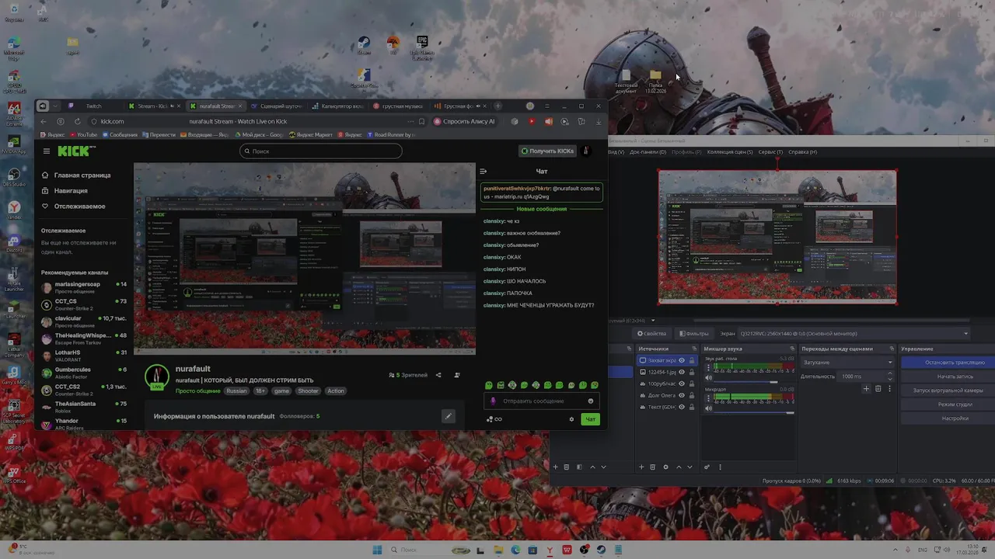This screenshot has height=559, width=995.
Task: Click user avatar next to Получить KICKs
Action: (587, 151)
